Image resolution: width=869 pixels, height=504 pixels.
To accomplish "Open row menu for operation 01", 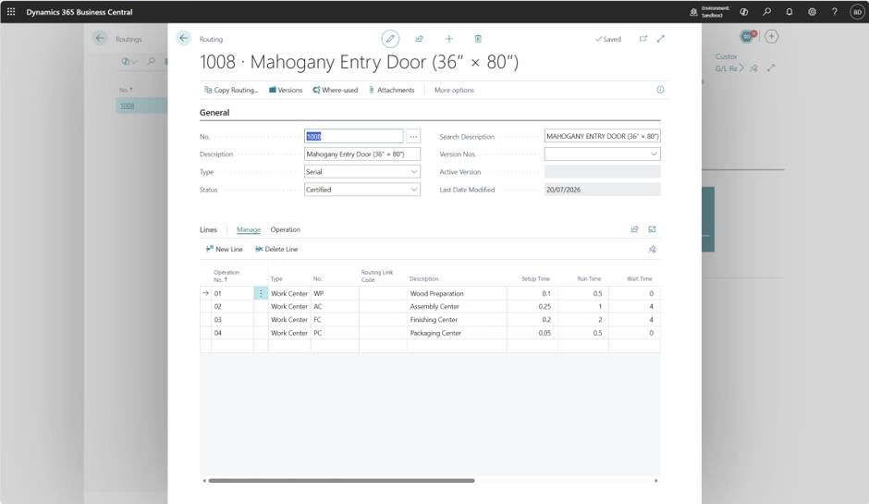I will 261,293.
